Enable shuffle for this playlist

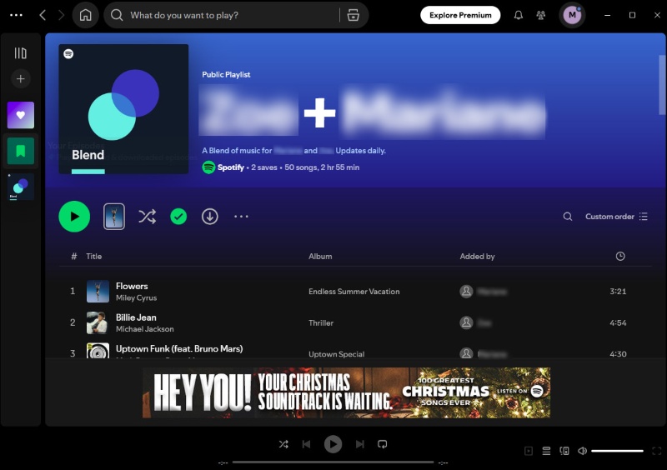click(148, 217)
